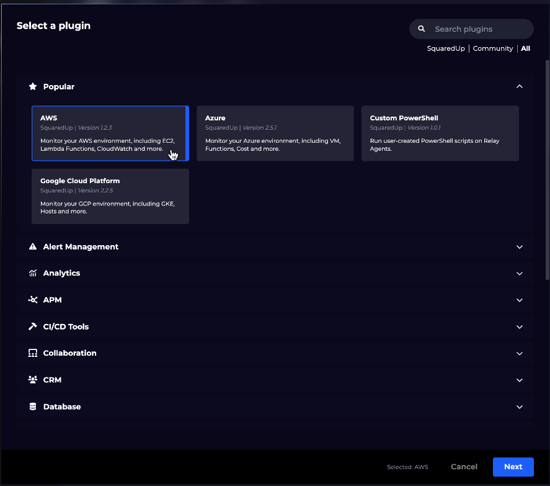The width and height of the screenshot is (550, 486).
Task: Click the chart icon next to Analytics
Action: [32, 273]
